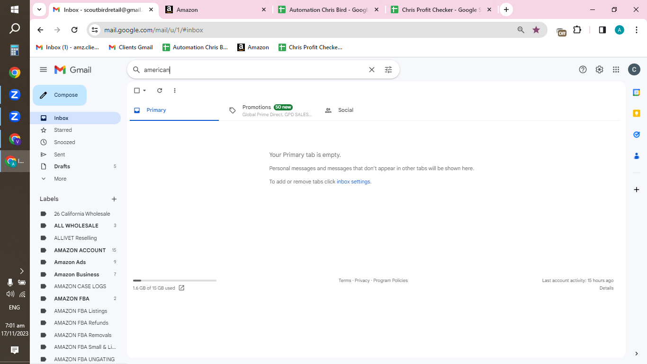Viewport: 647px width, 364px height.
Task: Open the Terms link
Action: point(345,281)
